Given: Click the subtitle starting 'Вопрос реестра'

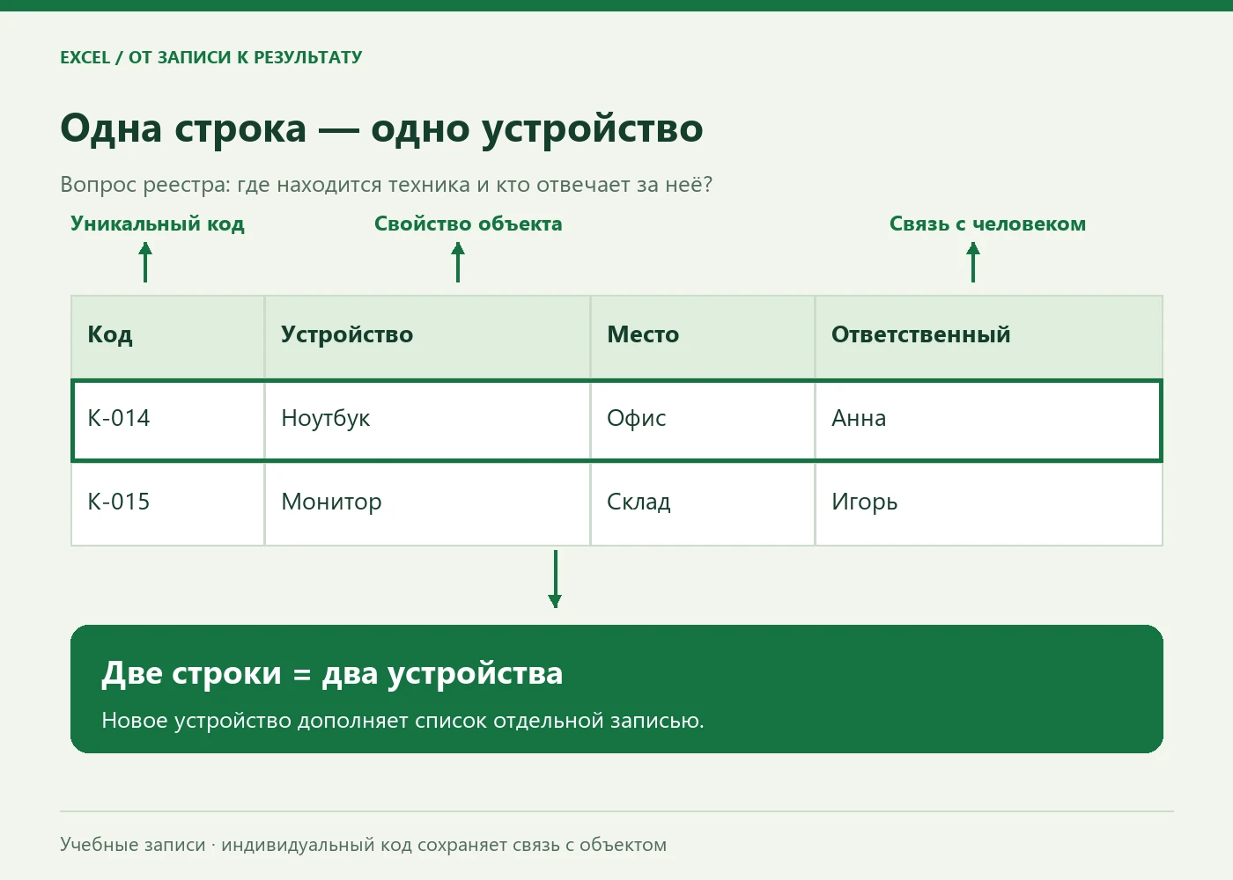Looking at the screenshot, I should point(387,186).
